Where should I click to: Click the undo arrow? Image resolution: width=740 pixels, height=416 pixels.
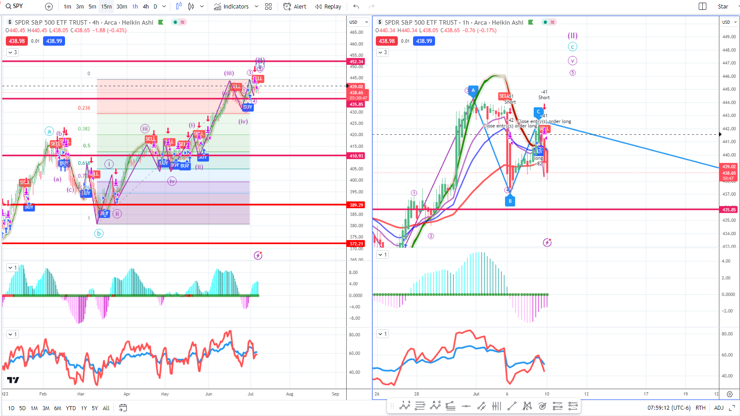tap(356, 7)
